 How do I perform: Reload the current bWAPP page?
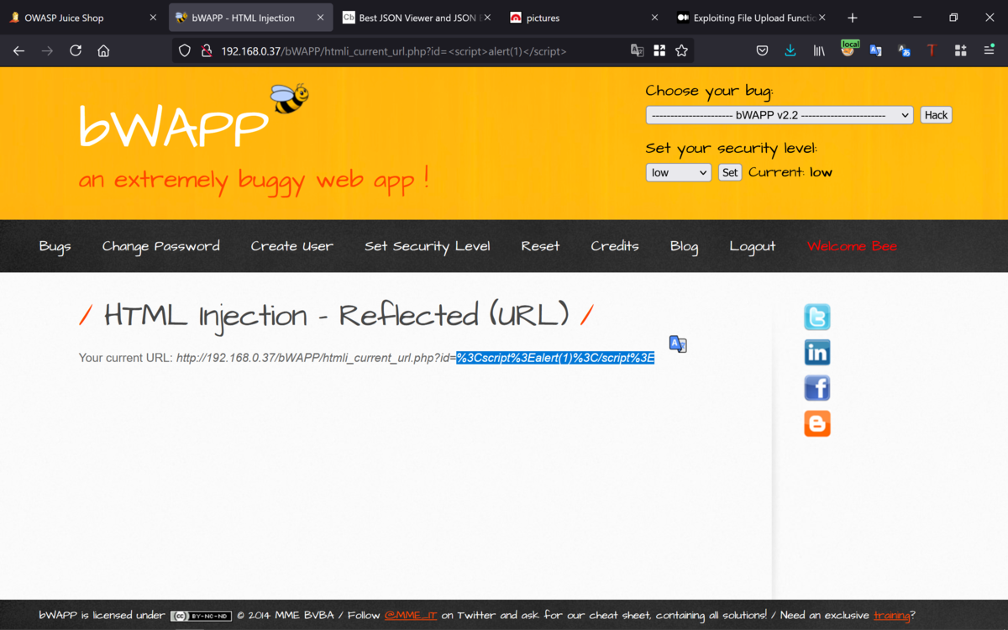tap(76, 50)
